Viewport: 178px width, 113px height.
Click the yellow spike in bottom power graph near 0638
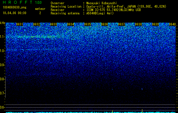(142, 111)
